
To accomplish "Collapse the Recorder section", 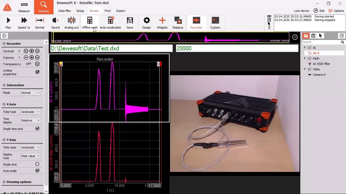I will pyautogui.click(x=4, y=44).
